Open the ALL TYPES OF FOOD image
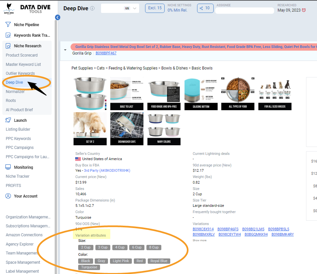This screenshot has height=274, width=317. 238,94
